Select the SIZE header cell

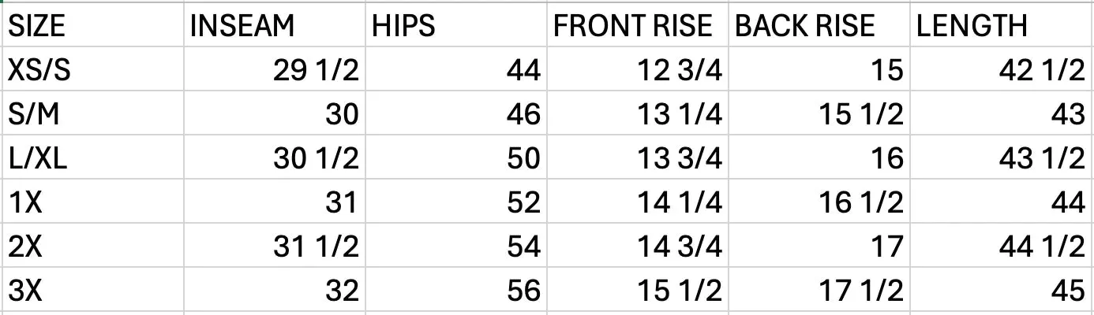pos(93,26)
